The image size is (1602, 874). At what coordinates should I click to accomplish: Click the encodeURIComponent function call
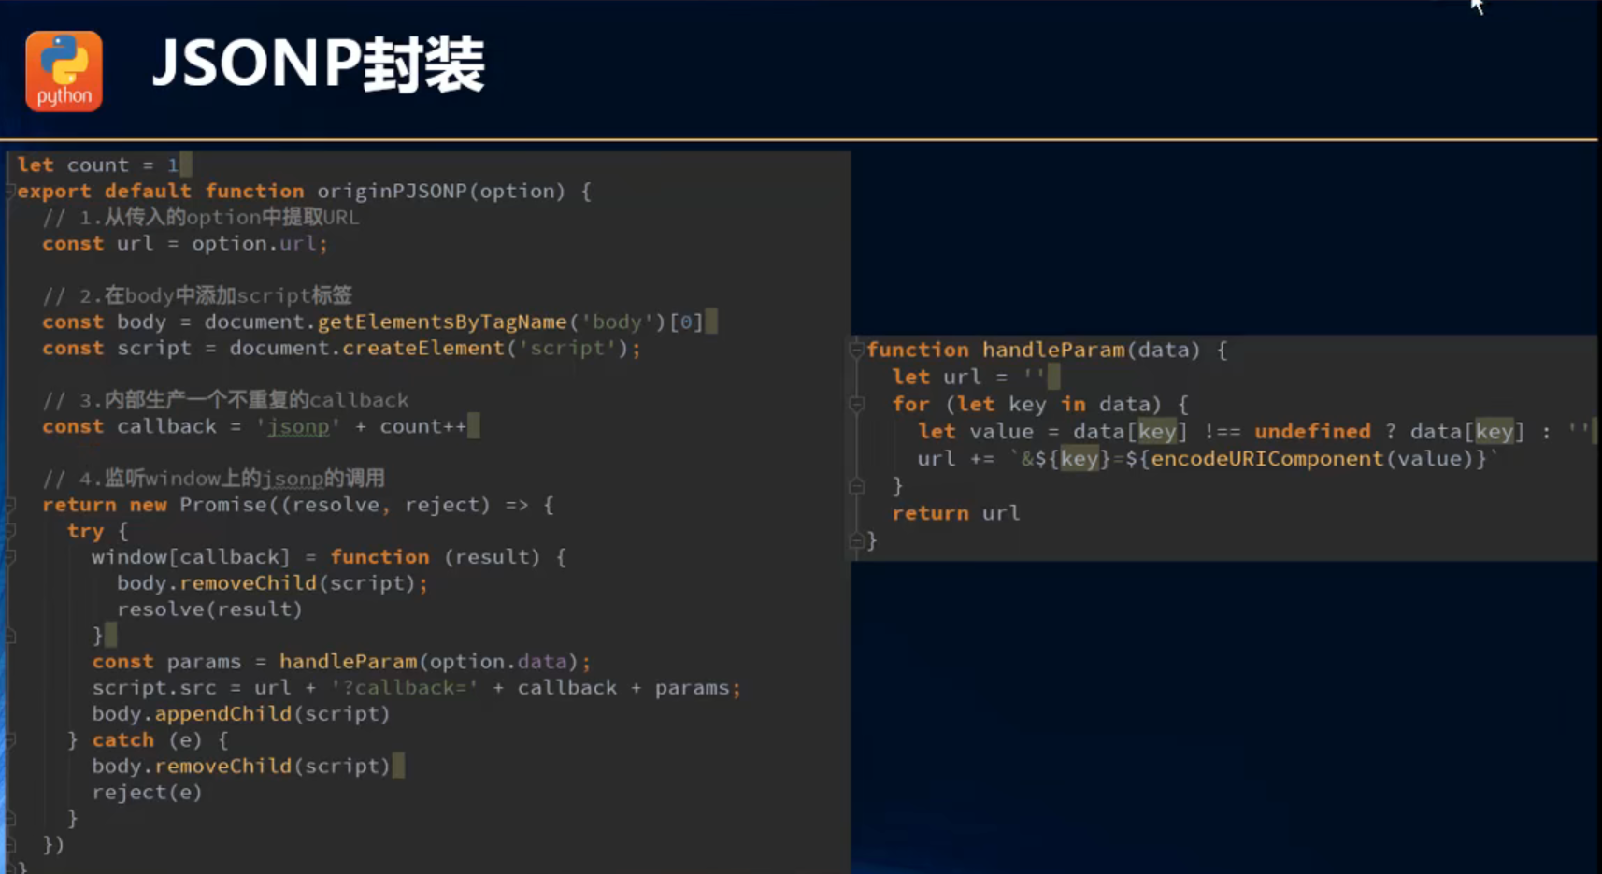[x=1266, y=459]
